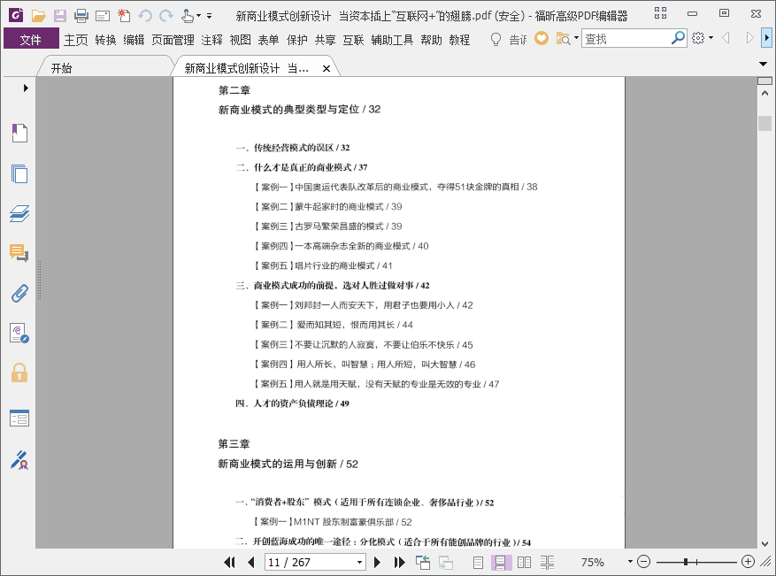Open the 辅助工具 ribbon tab
Viewport: 776px width, 576px height.
coord(392,40)
